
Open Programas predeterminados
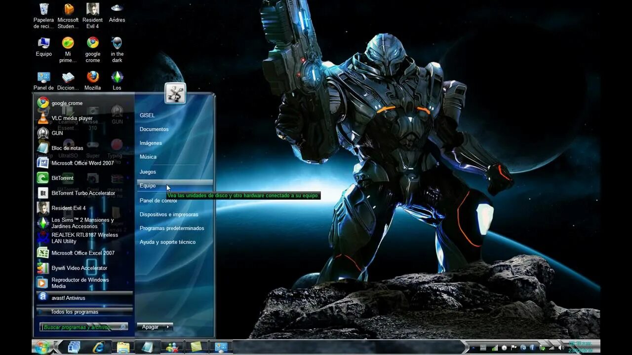pos(175,228)
